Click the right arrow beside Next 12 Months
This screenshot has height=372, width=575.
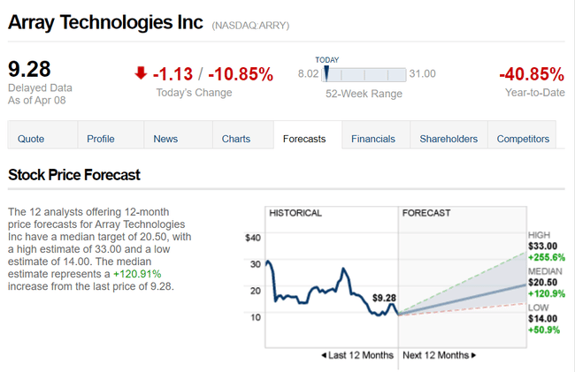473,355
